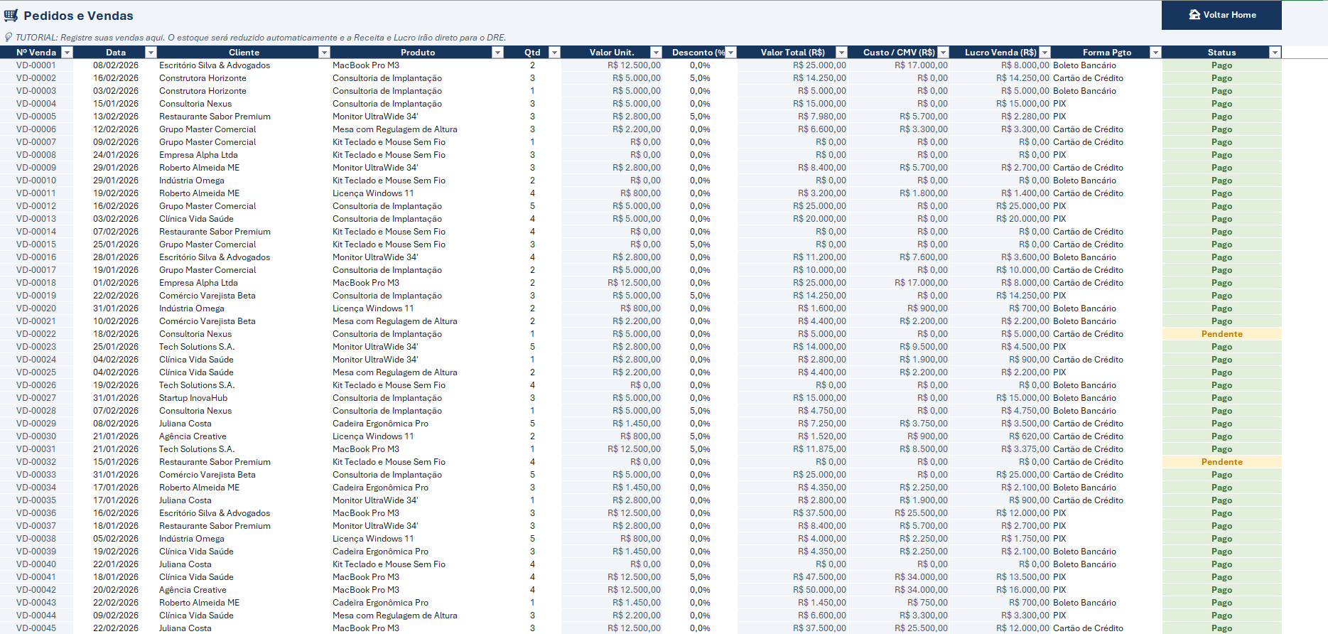Image resolution: width=1328 pixels, height=634 pixels.
Task: Open the Lucro Venda (R$) filter dropdown
Action: coord(1044,53)
